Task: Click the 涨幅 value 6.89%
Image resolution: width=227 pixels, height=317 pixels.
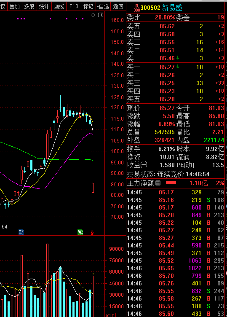Action: (167, 124)
